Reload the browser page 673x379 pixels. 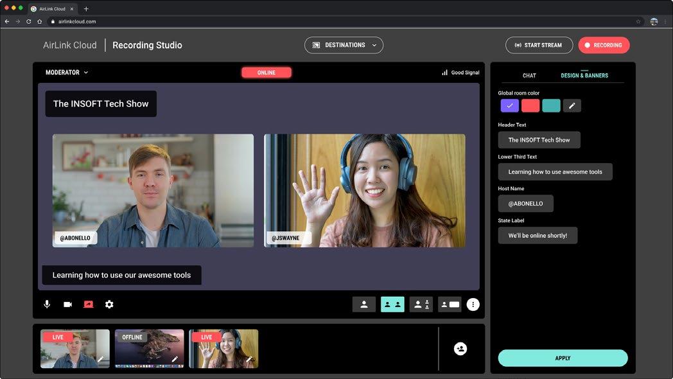[x=29, y=21]
